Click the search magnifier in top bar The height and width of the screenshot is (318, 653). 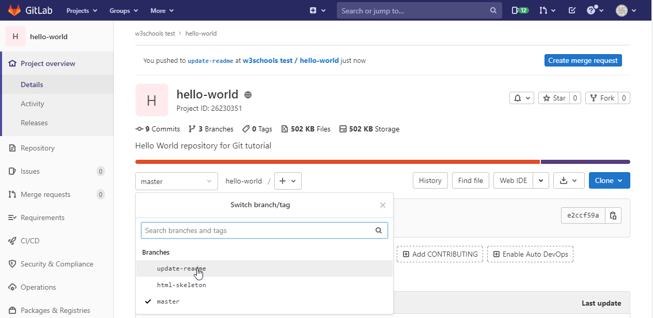pos(493,11)
